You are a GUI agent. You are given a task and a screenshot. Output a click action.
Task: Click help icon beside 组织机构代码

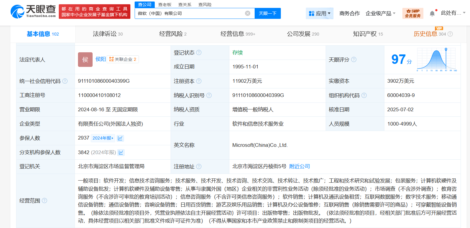pyautogui.click(x=364, y=95)
